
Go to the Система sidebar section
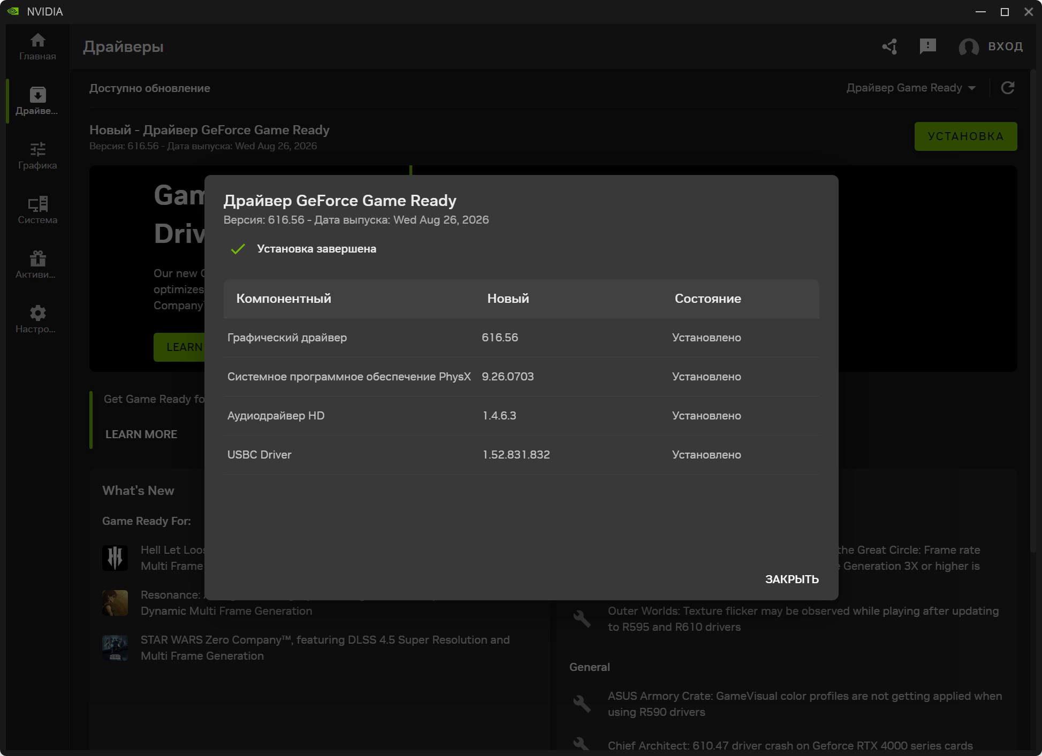37,210
